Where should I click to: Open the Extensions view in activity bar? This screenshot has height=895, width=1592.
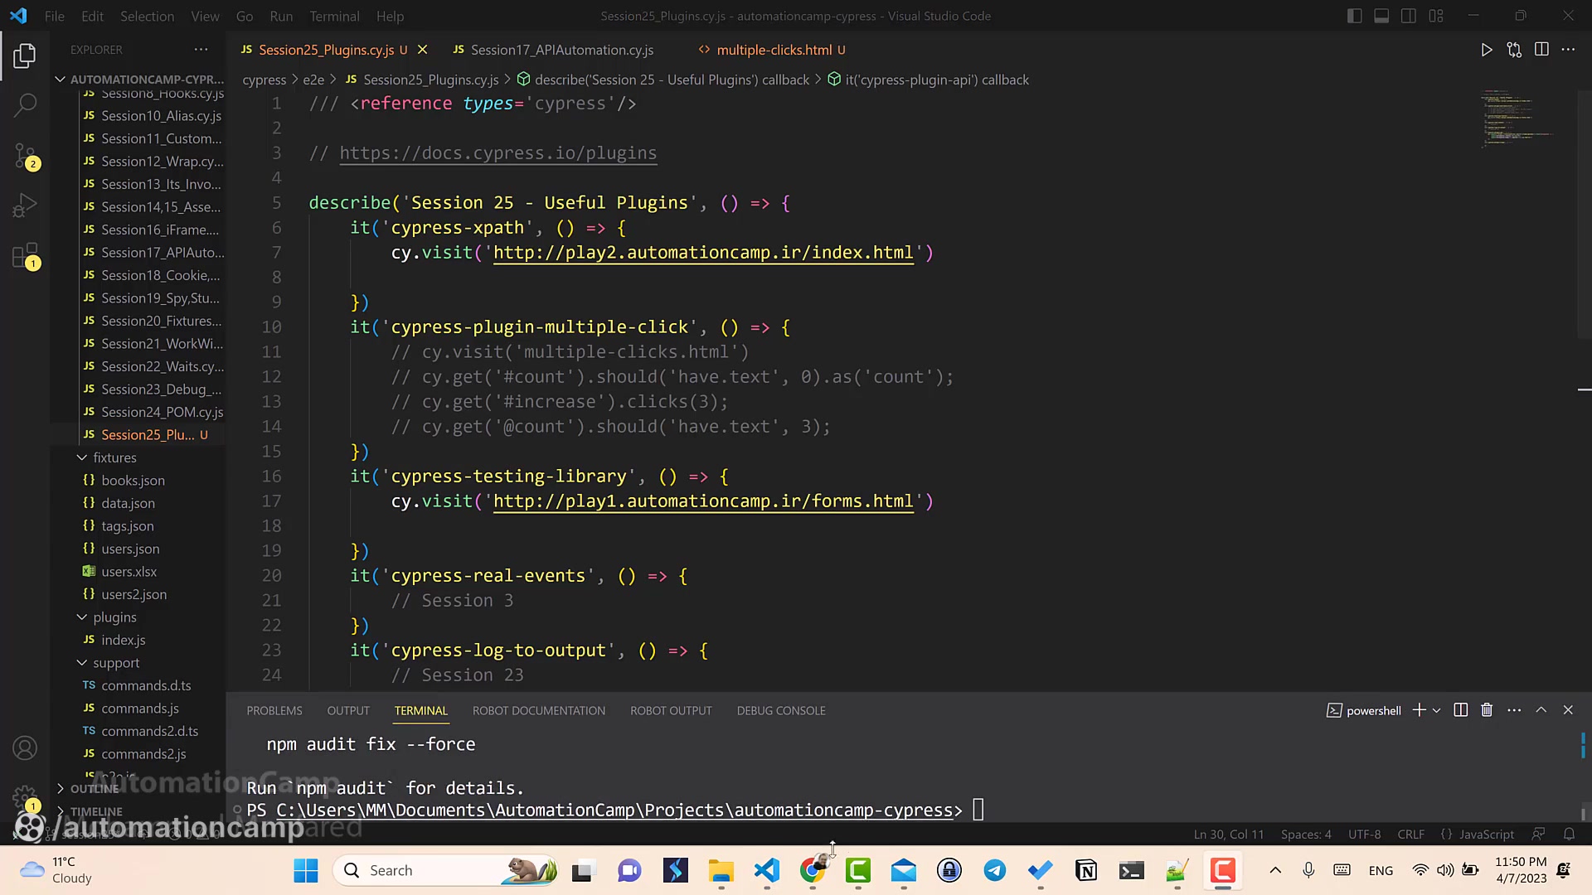[26, 256]
